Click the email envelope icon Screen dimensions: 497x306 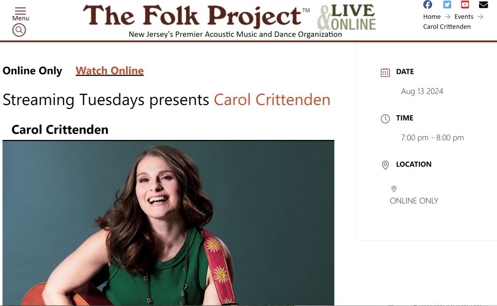point(483,5)
